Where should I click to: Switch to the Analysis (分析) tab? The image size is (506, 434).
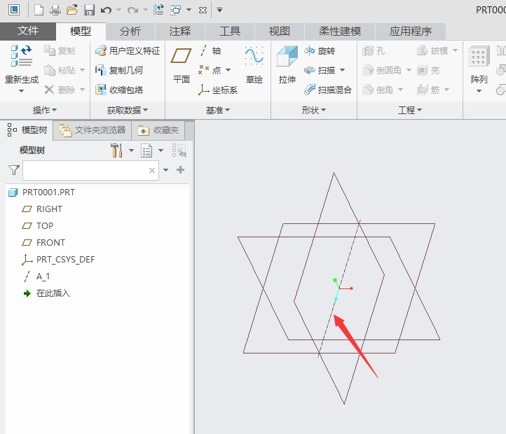tap(130, 31)
